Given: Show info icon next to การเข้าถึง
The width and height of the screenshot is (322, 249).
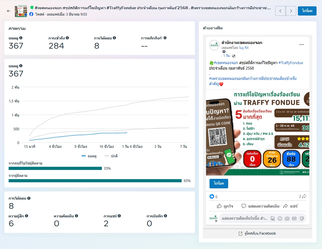Looking at the screenshot, I should pos(67,38).
